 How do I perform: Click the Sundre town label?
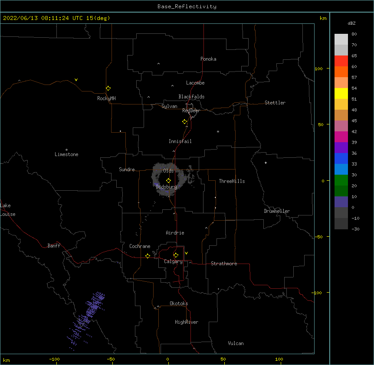pyautogui.click(x=127, y=169)
